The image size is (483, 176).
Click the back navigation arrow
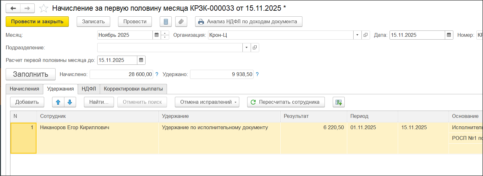point(13,8)
